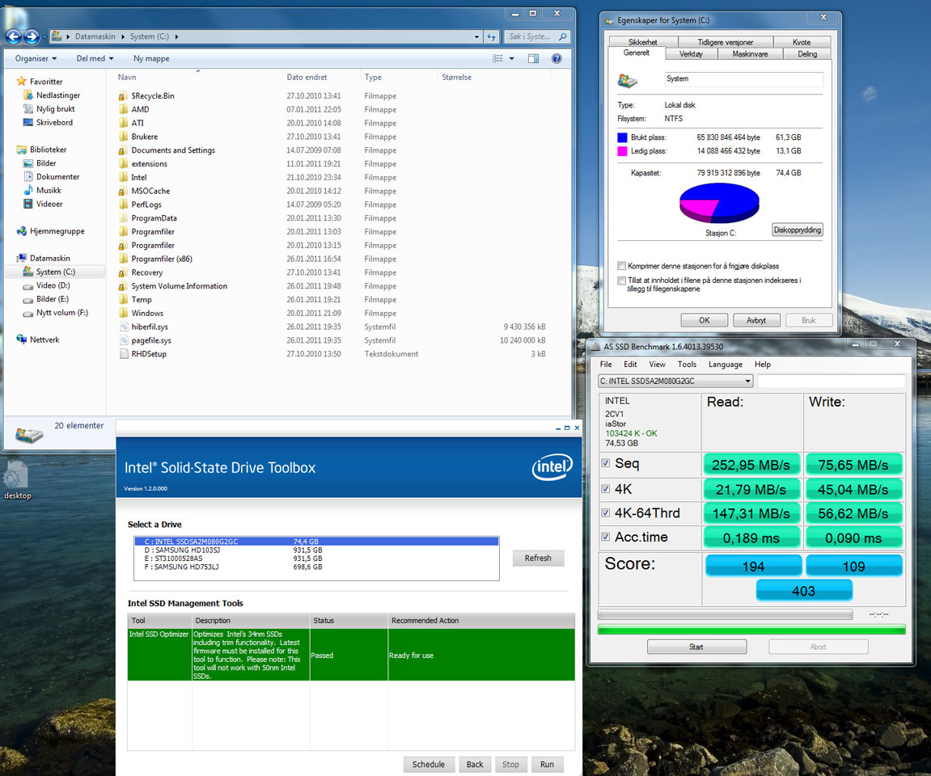Switch to the Sikkerhet tab
The width and height of the screenshot is (931, 776).
[642, 42]
